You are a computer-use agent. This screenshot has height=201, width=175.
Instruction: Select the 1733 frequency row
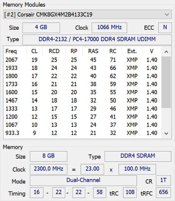click(82, 84)
